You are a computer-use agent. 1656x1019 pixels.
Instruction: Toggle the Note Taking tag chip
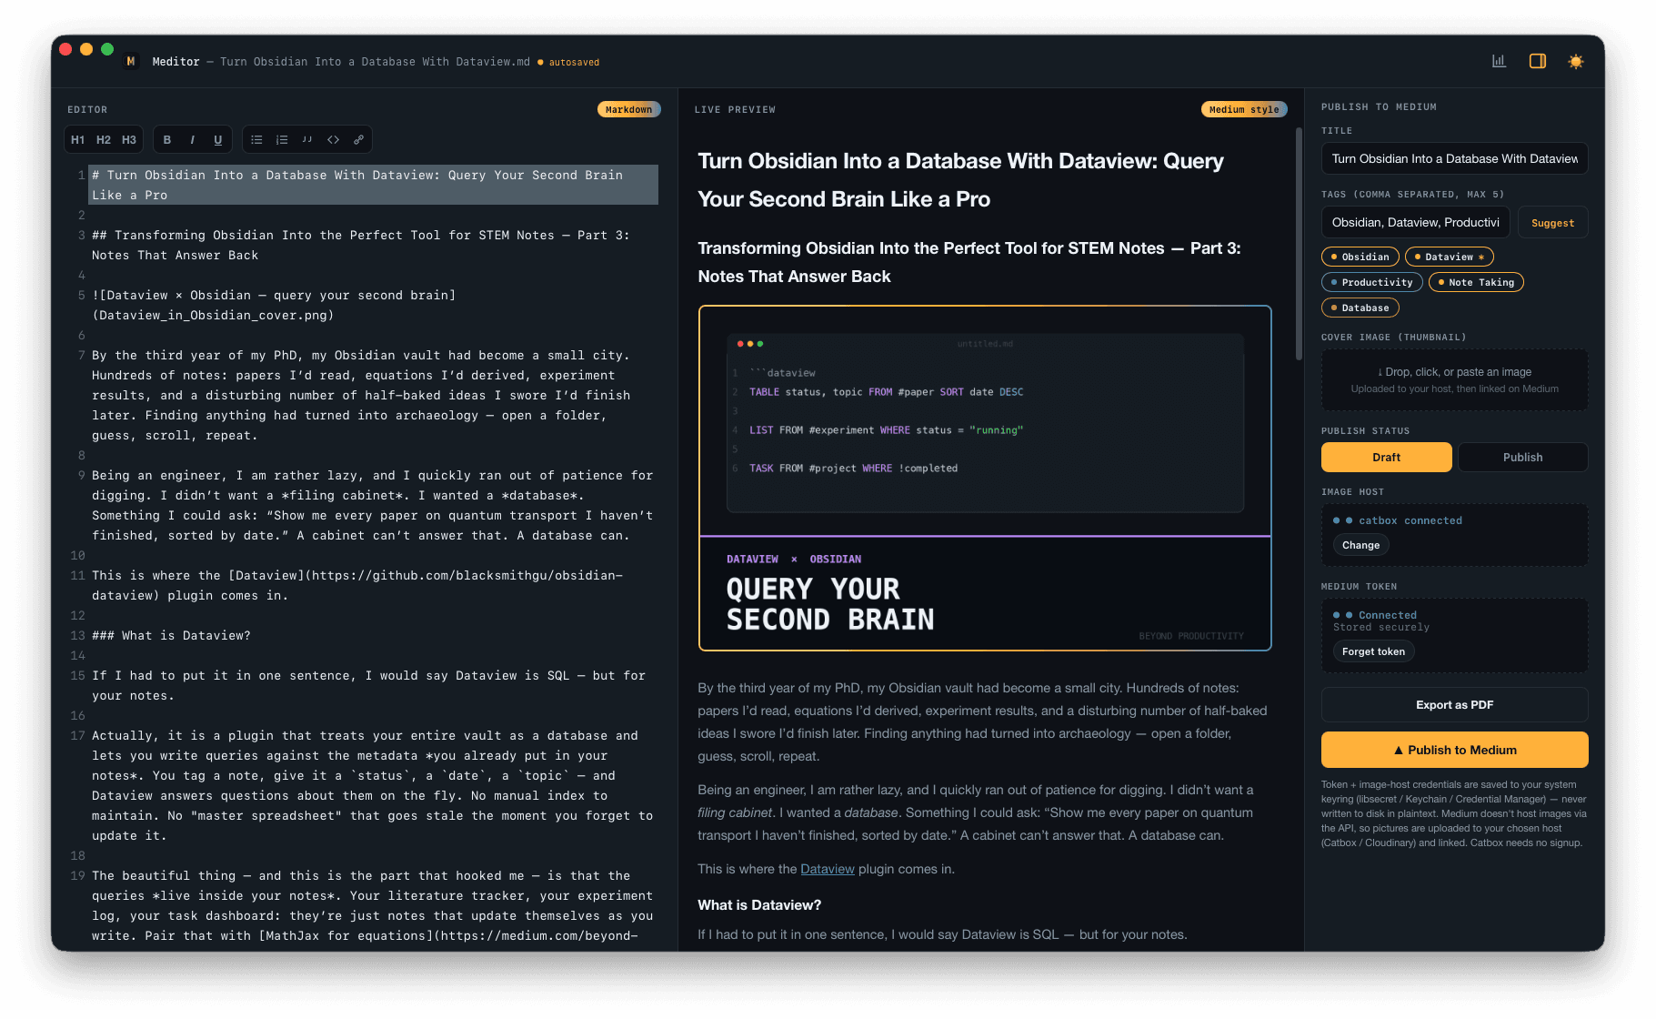(x=1476, y=282)
